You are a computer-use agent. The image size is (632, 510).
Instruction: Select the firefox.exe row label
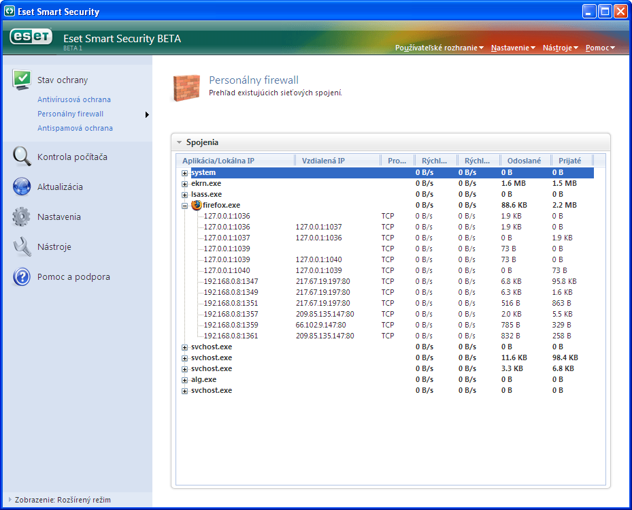pos(221,205)
